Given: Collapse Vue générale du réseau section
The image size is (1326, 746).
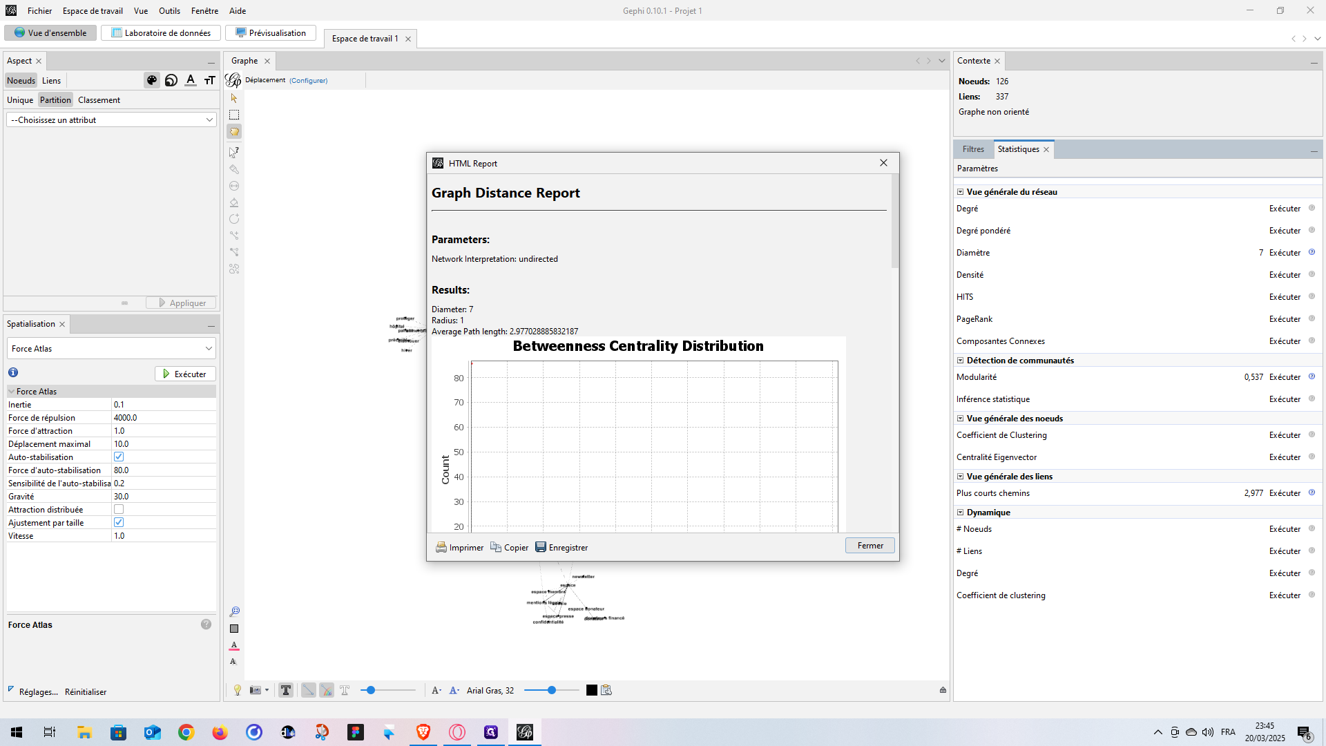Looking at the screenshot, I should [960, 192].
